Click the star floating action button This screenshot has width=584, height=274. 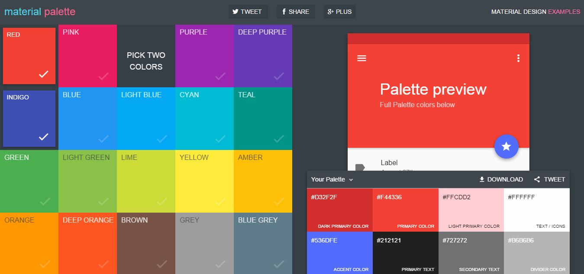(506, 147)
